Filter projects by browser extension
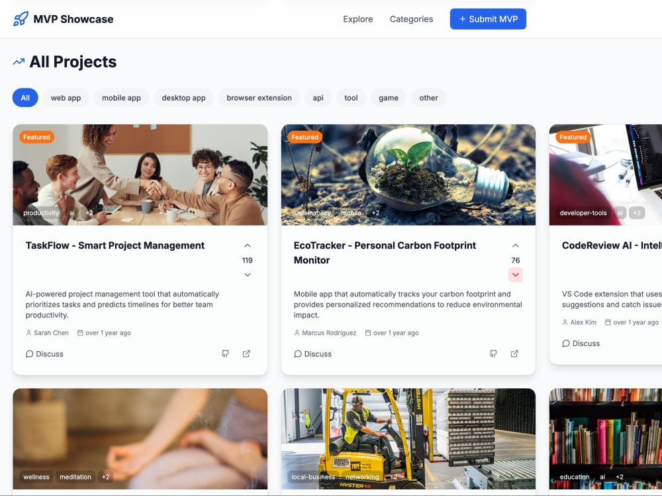This screenshot has height=496, width=662. (259, 98)
